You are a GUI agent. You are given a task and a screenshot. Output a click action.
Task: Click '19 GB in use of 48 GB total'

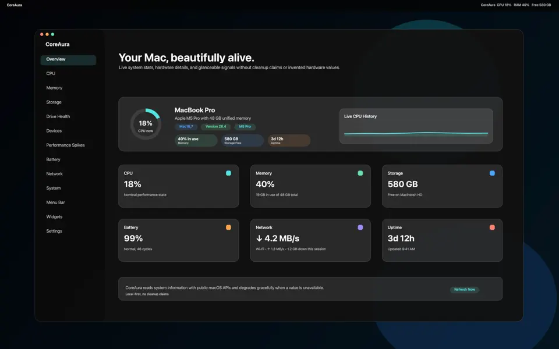[277, 195]
